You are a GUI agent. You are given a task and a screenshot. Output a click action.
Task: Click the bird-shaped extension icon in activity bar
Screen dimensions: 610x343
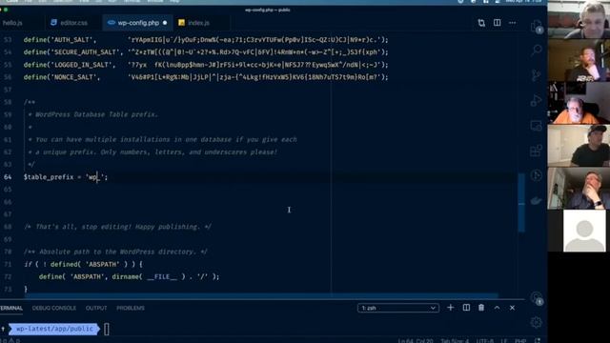coord(536,201)
